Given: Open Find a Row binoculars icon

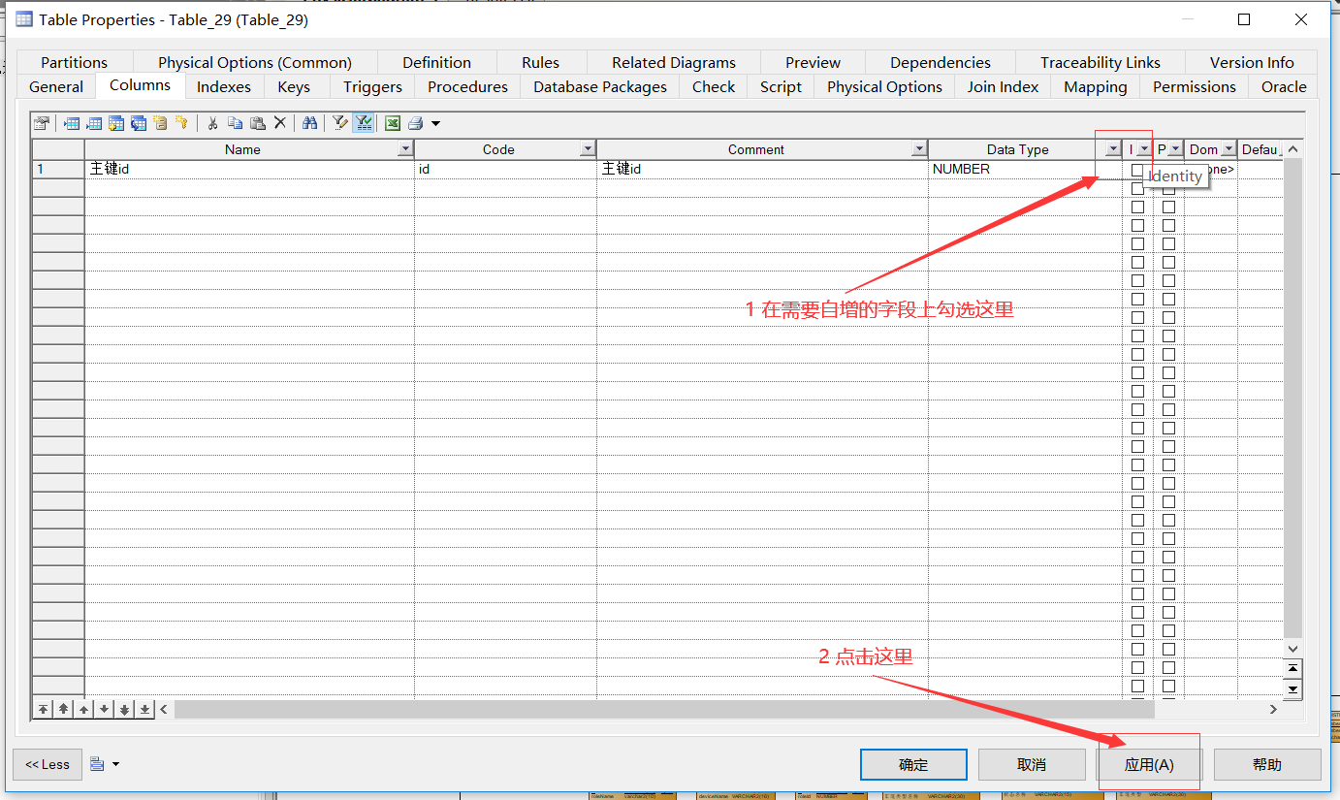Looking at the screenshot, I should [309, 123].
